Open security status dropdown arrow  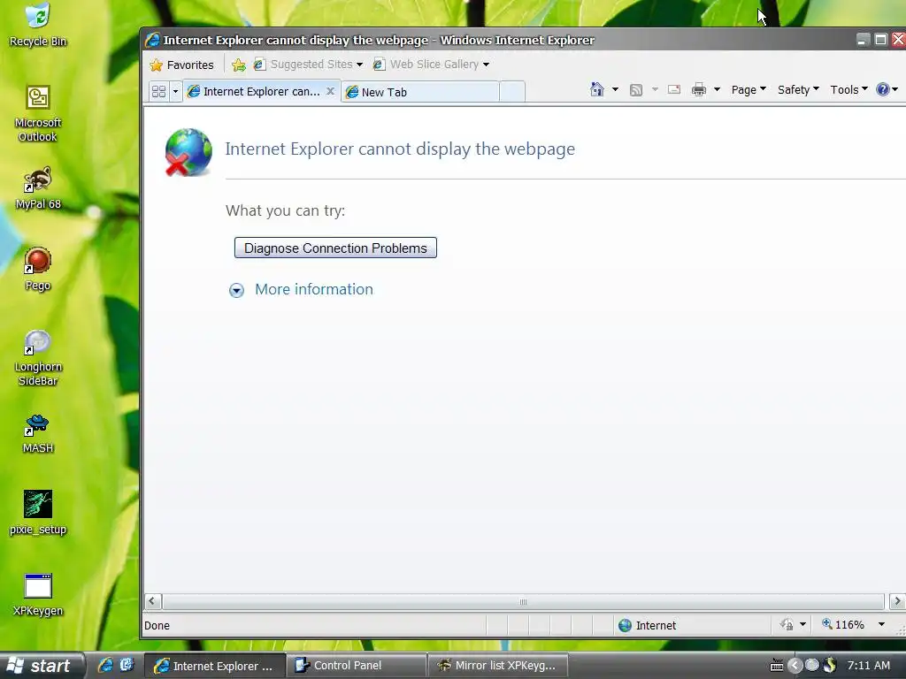tap(802, 625)
